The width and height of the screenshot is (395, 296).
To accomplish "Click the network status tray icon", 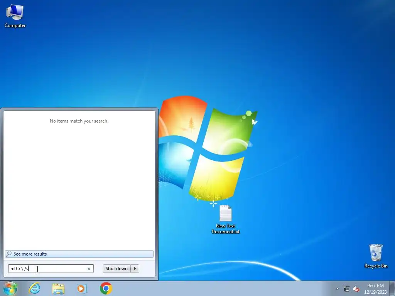I will 347,289.
